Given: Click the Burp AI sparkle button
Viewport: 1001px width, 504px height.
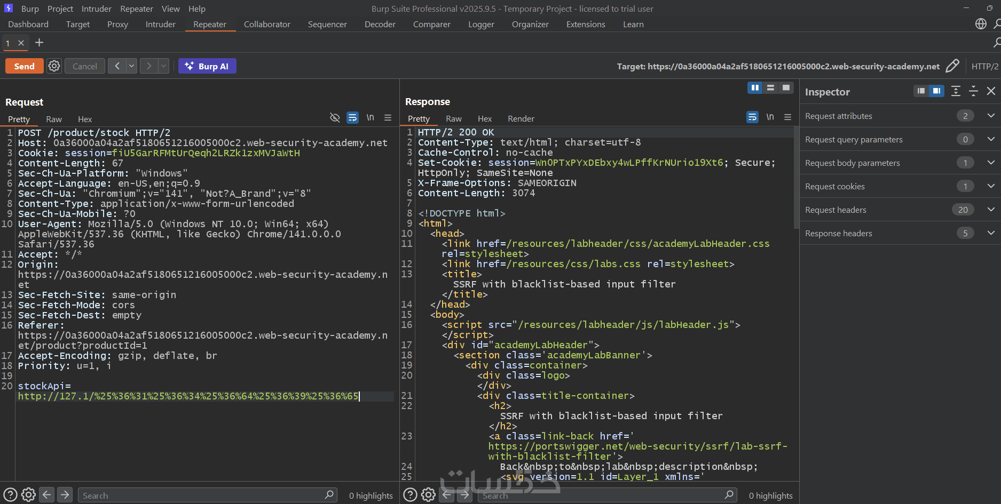Looking at the screenshot, I should pyautogui.click(x=207, y=66).
